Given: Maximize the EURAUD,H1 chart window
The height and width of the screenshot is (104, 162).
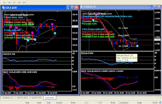Looking at the screenshot, I should click(x=155, y=7).
